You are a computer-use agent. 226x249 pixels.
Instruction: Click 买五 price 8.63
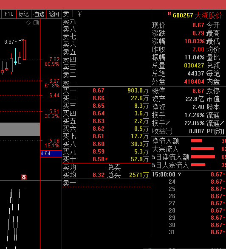[99, 121]
